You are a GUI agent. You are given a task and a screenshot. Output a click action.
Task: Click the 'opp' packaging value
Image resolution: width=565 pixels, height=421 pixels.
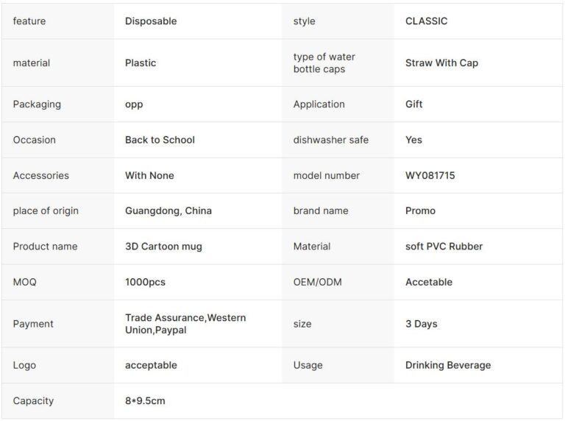coord(134,105)
